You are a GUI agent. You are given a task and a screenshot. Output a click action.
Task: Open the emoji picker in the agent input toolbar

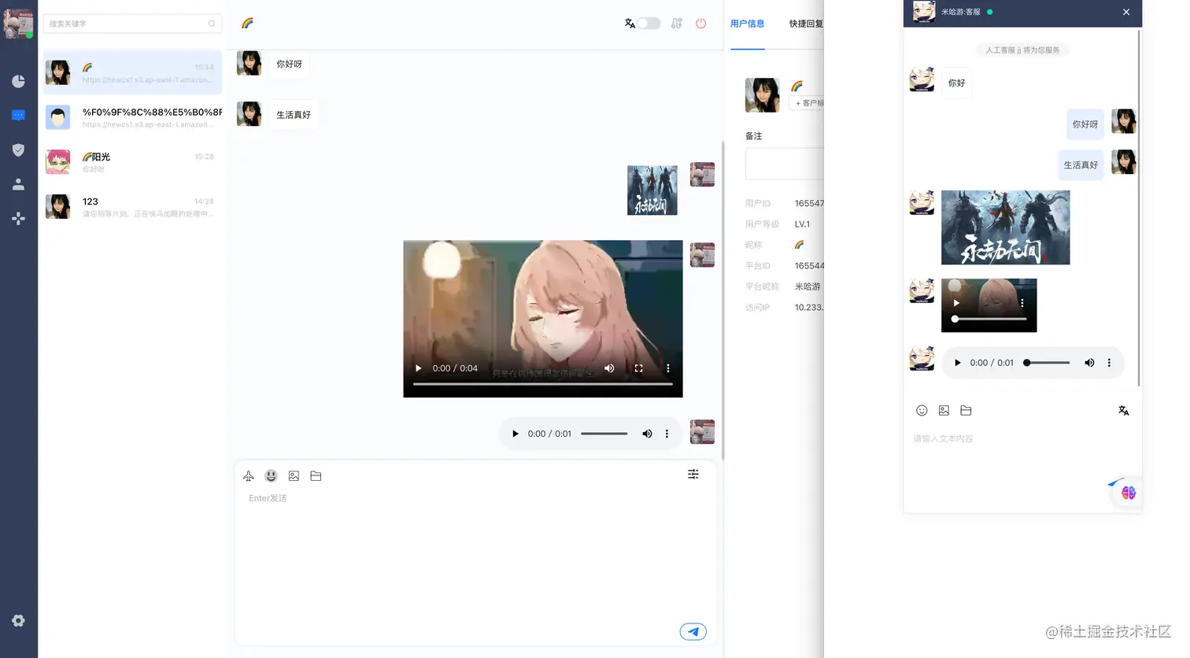point(271,475)
